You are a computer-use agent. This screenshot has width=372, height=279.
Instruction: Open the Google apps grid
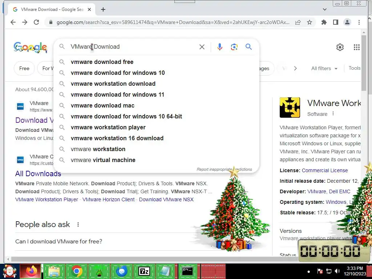357,47
